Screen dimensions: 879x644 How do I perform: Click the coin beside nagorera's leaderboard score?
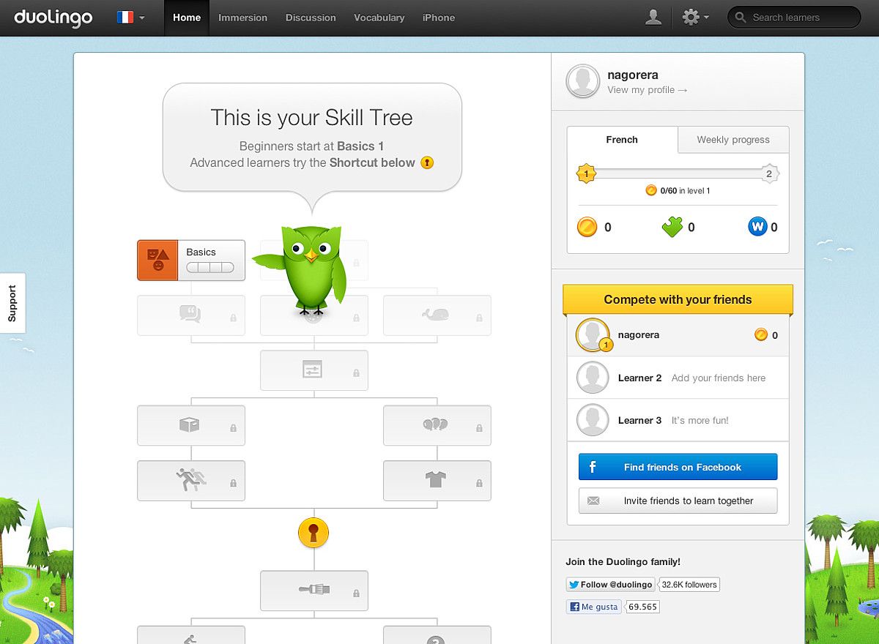(x=761, y=335)
